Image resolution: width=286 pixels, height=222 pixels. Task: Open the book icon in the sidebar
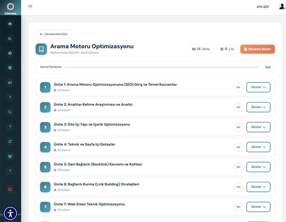click(10, 68)
